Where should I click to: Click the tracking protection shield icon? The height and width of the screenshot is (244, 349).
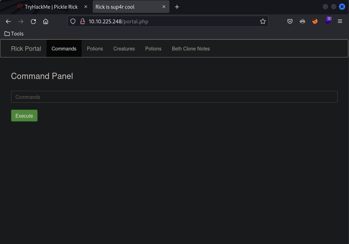pos(73,22)
